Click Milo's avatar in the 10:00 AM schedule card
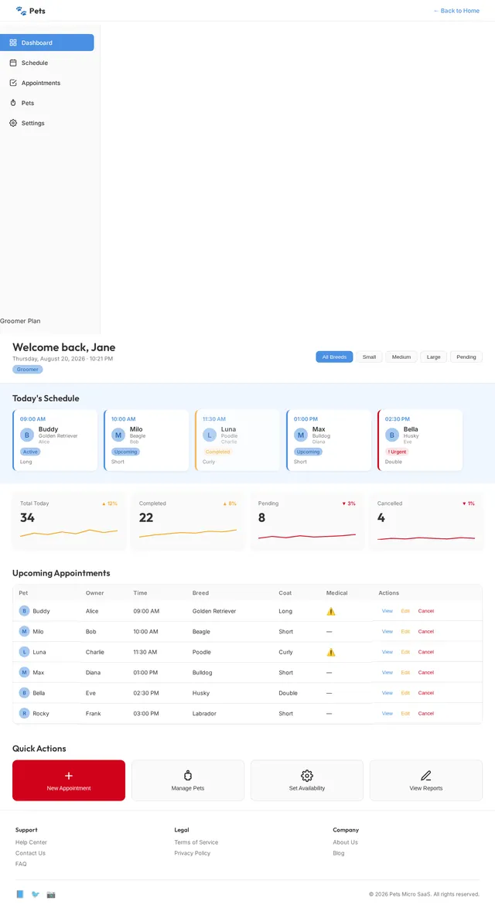The width and height of the screenshot is (495, 908). (118, 435)
